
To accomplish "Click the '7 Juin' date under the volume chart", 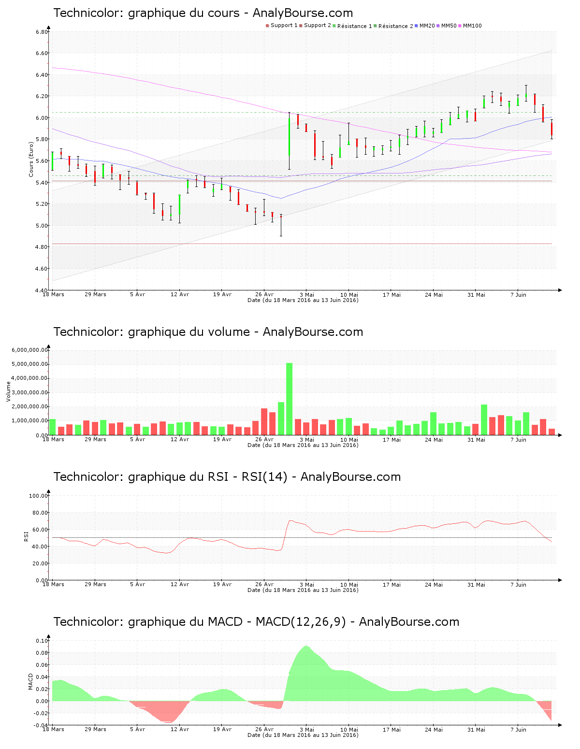I will tap(518, 439).
